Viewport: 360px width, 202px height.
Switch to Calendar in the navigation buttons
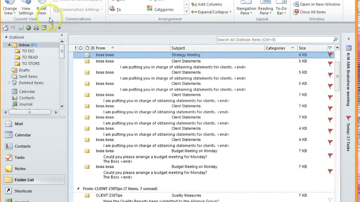34,135
